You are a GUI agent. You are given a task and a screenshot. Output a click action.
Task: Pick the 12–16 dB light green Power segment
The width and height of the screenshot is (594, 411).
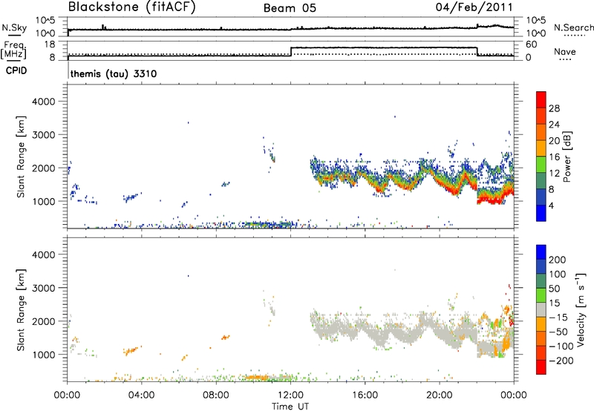[x=541, y=165]
